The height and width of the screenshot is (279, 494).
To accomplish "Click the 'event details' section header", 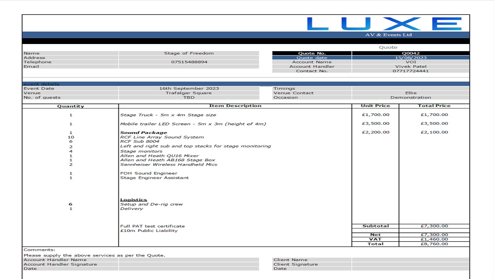I will pyautogui.click(x=41, y=84).
